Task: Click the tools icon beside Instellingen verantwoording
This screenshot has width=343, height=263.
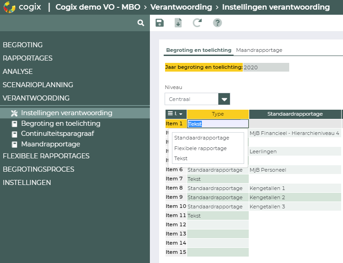Action: click(14, 113)
